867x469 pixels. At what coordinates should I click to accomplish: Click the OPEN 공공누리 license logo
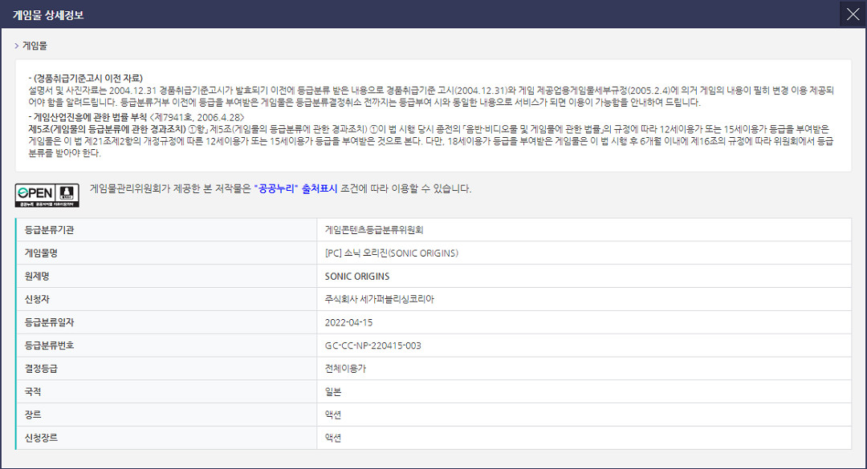[47, 195]
